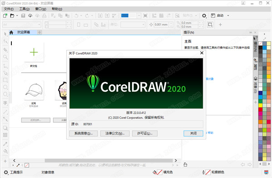Click the 关闭 button in About dialog
This screenshot has width=272, height=178.
point(193,133)
